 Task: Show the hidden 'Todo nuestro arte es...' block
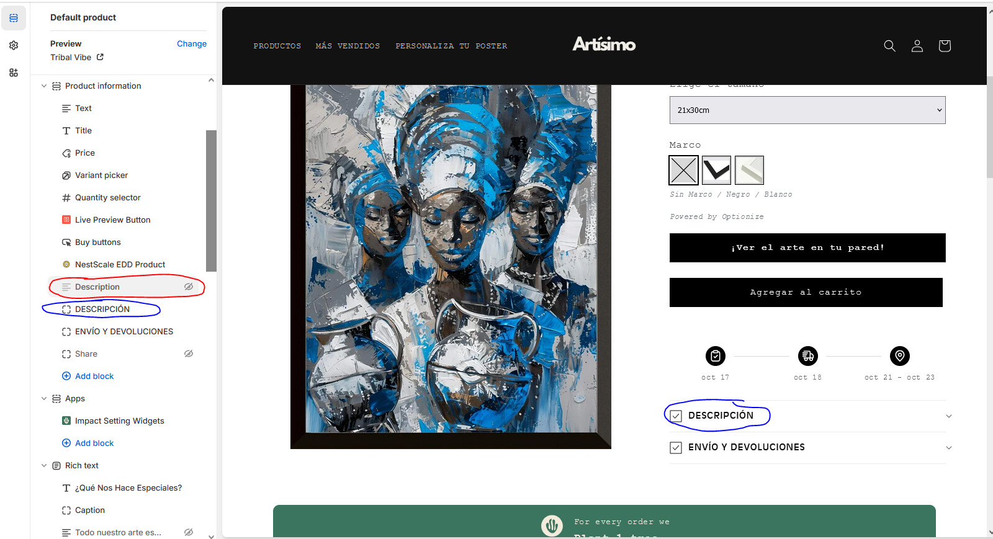[189, 532]
